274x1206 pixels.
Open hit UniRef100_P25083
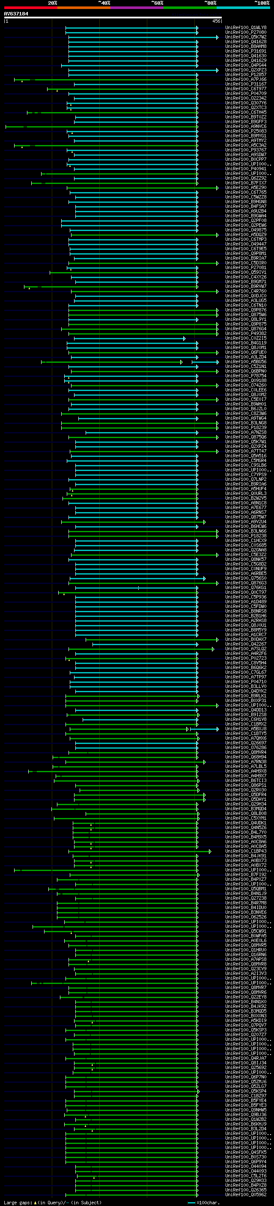coord(246,132)
